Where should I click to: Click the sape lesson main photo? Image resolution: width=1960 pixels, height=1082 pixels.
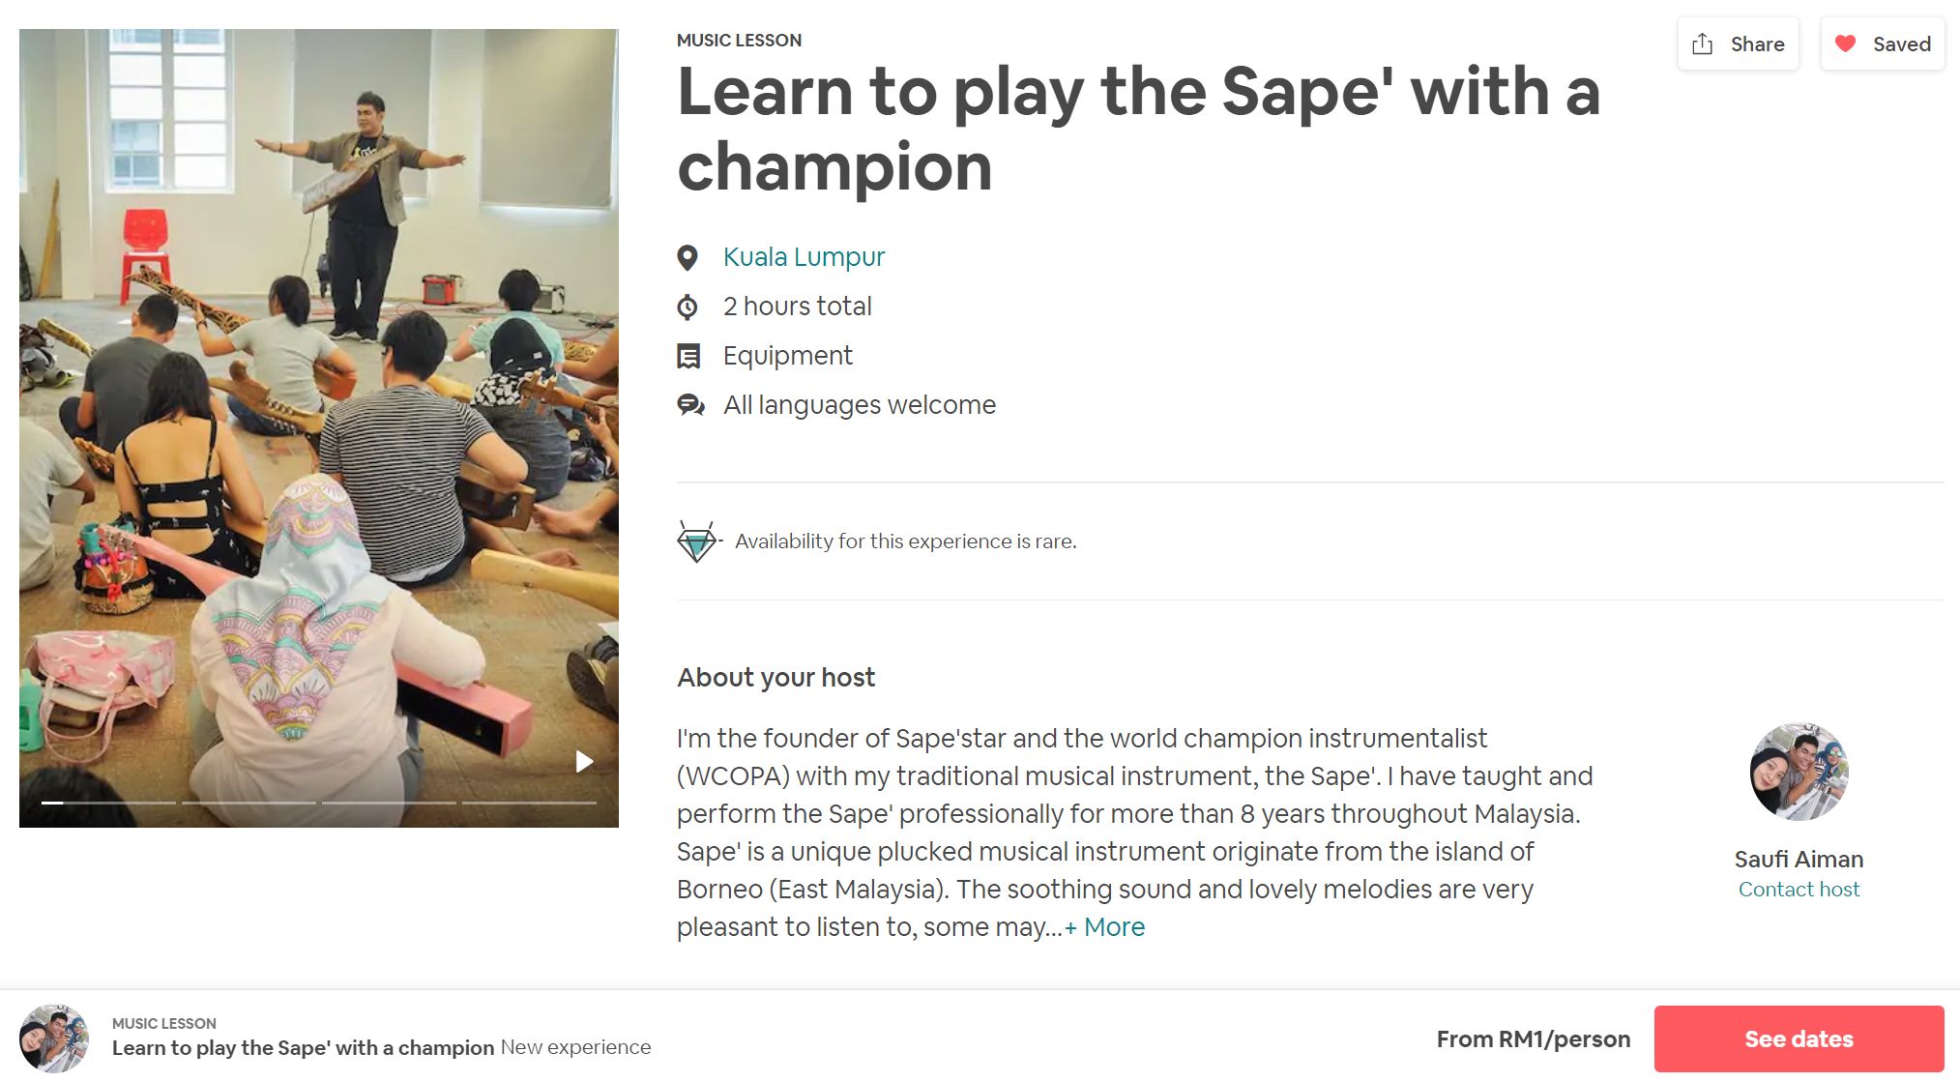(319, 425)
